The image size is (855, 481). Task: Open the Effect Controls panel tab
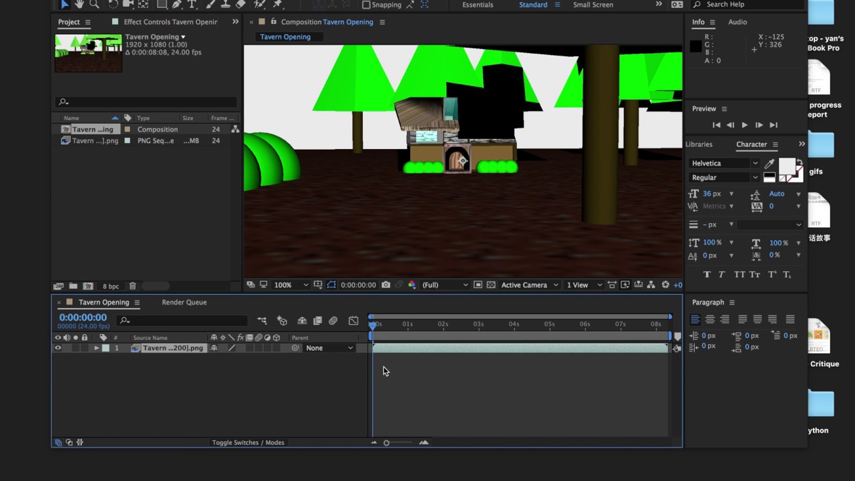click(170, 22)
